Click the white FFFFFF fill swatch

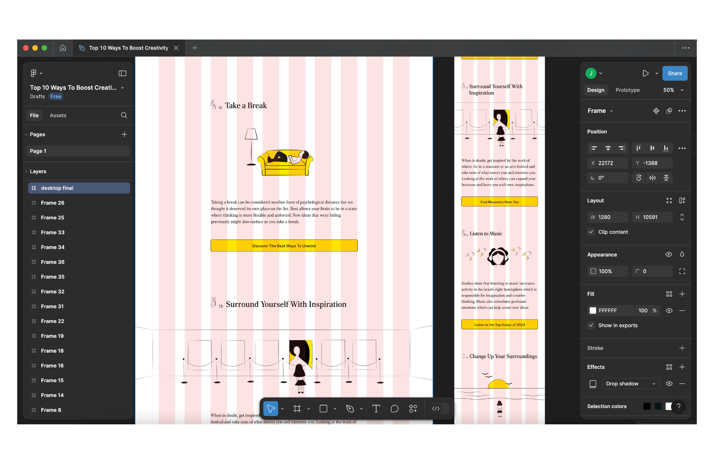(593, 310)
